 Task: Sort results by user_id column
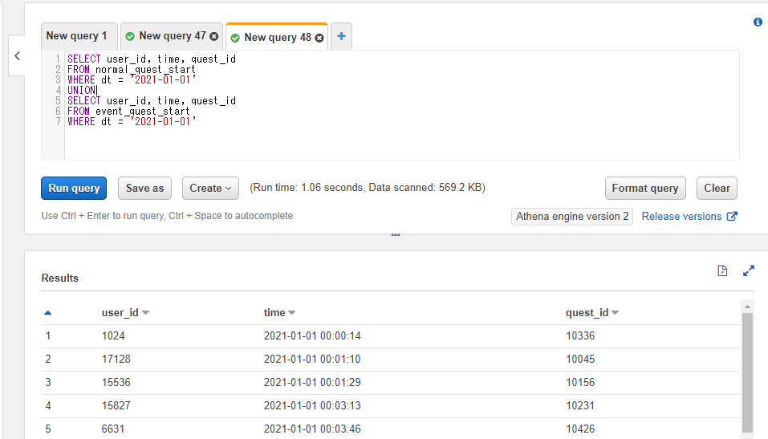(x=125, y=312)
